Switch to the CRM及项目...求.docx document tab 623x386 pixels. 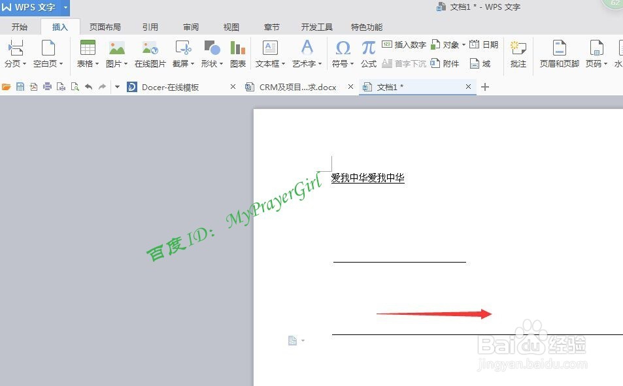[297, 86]
